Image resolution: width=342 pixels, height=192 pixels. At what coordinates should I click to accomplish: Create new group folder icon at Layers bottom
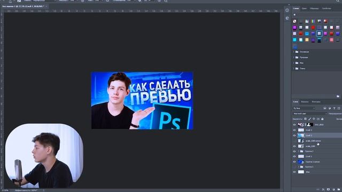(338, 190)
